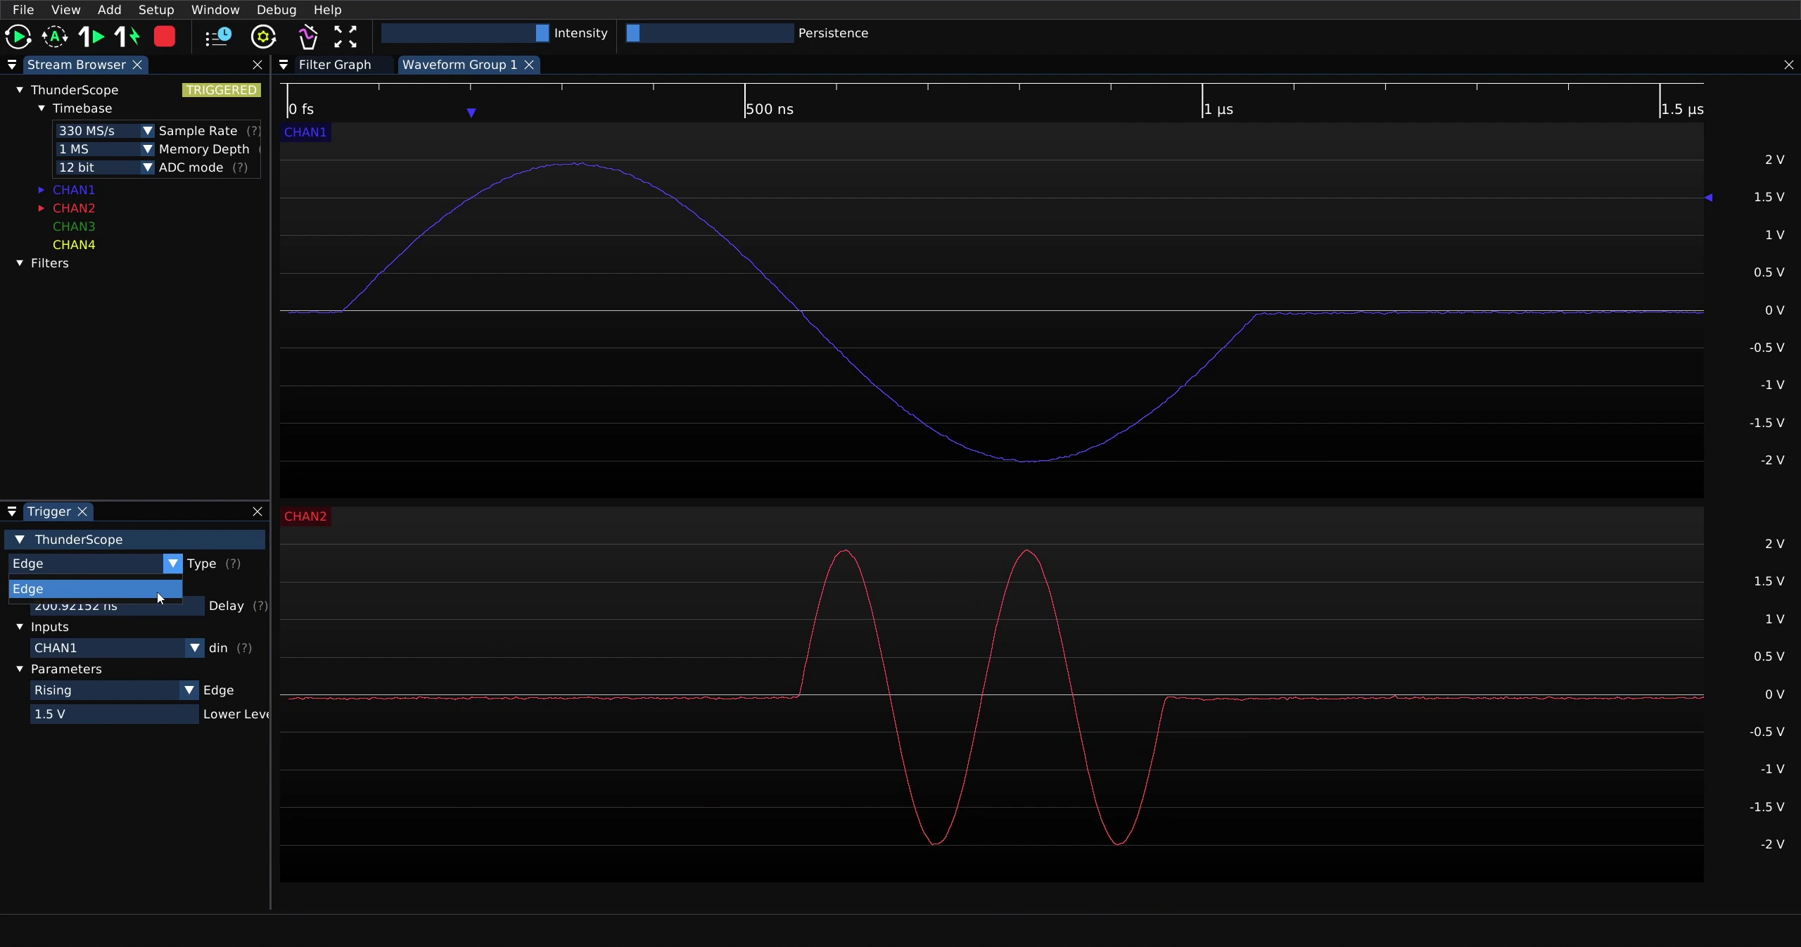The image size is (1801, 947).
Task: Collapse the Timebase tree node
Action: click(x=42, y=108)
